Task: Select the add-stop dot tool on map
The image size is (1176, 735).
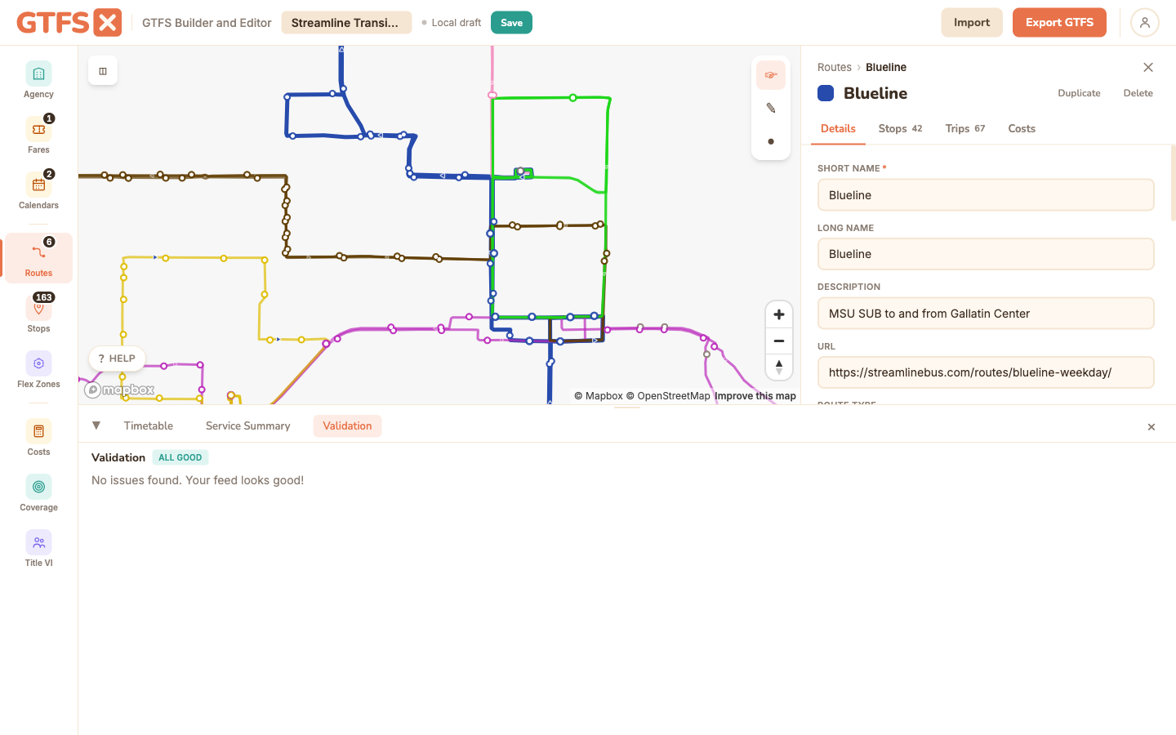Action: tap(771, 141)
